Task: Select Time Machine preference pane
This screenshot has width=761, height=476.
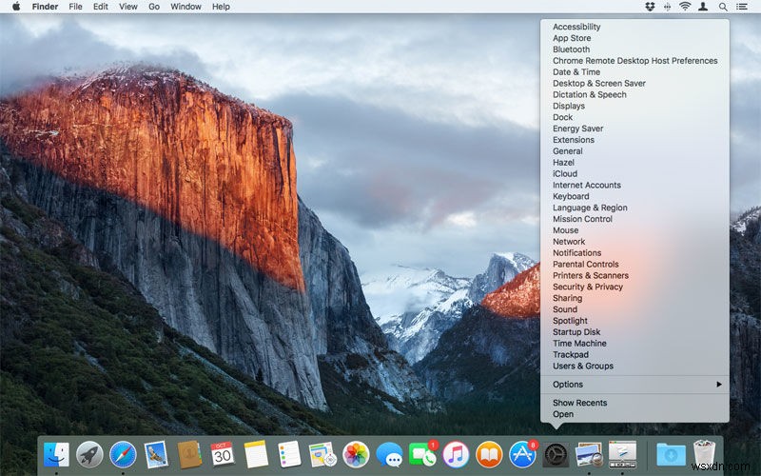Action: tap(579, 344)
